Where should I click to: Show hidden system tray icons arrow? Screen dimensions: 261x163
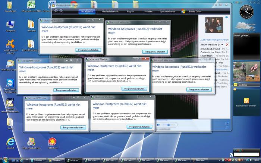(220, 160)
